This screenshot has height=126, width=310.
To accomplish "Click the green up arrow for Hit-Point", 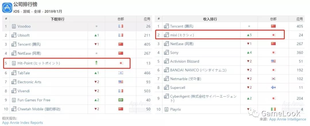I will point(96,63).
